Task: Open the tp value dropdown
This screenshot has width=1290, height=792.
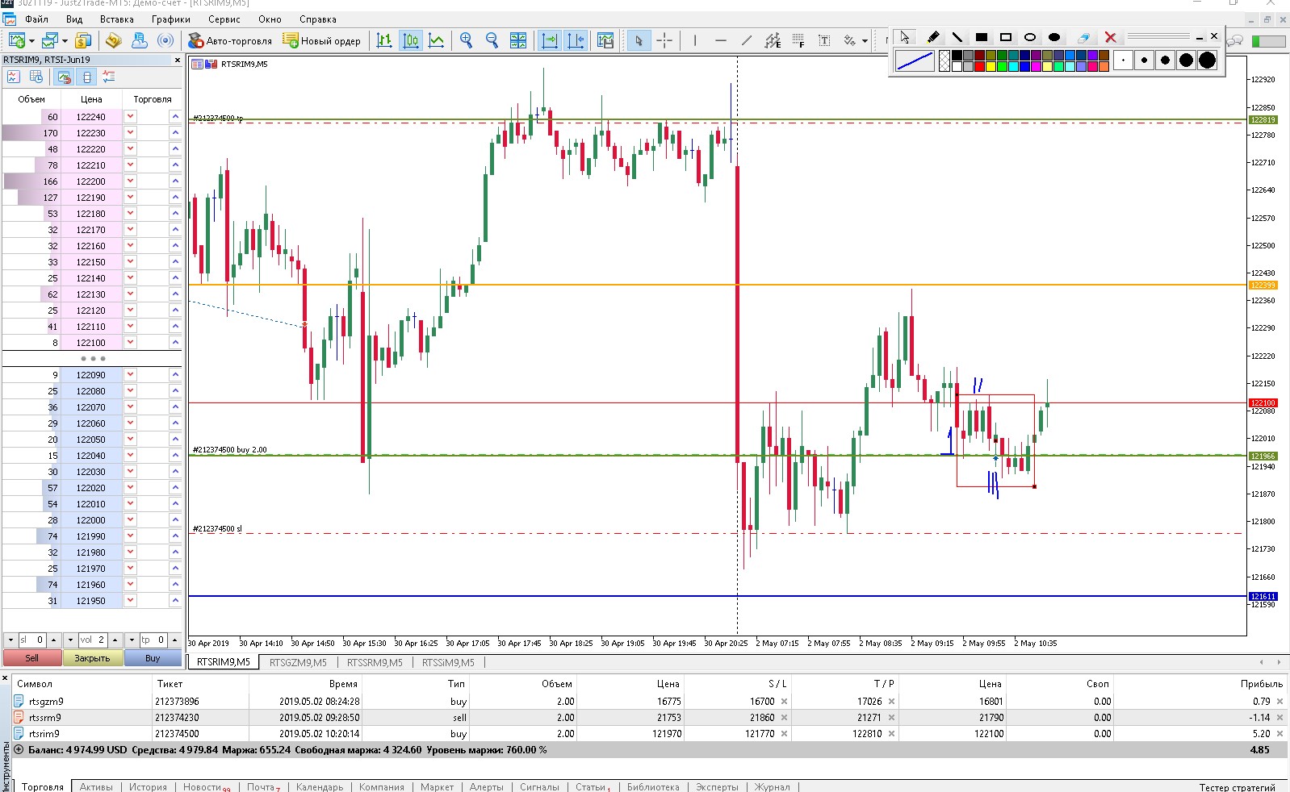Action: (132, 640)
